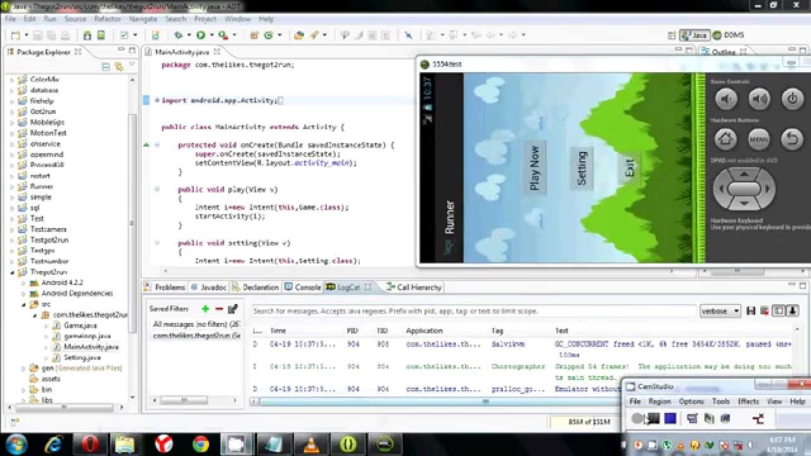Clear the LogCat log

765,311
